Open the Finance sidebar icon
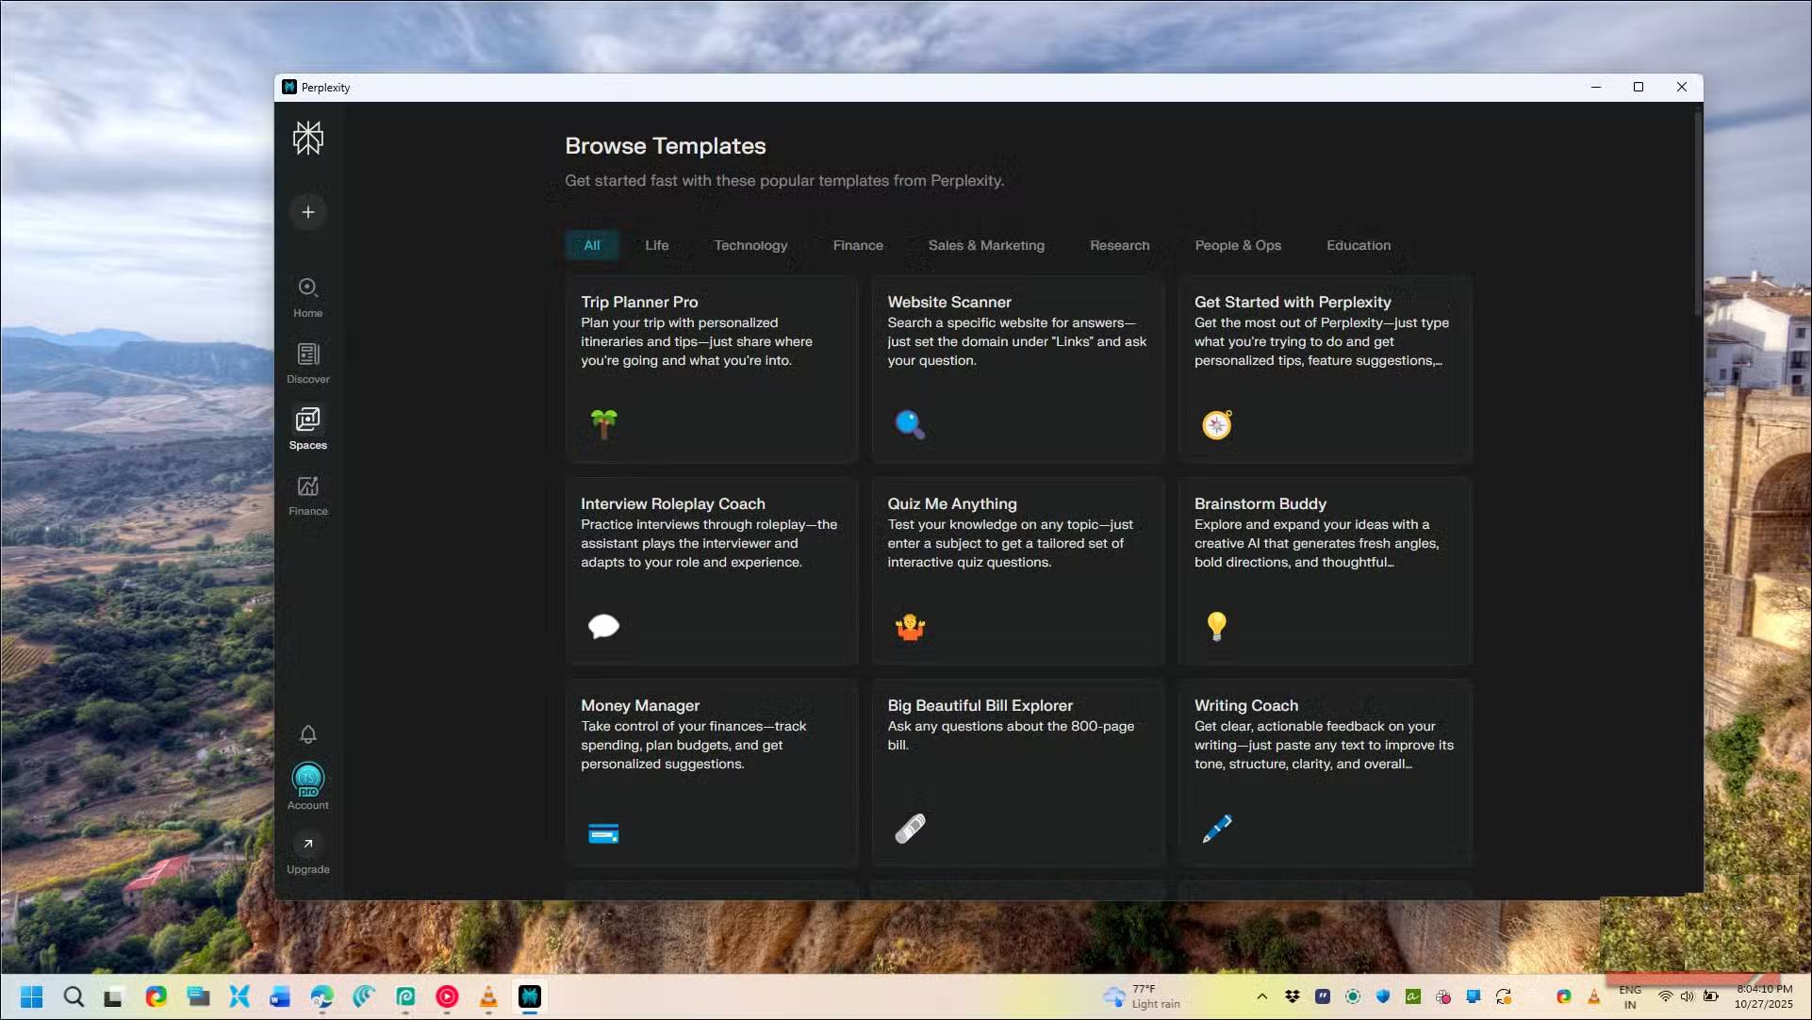This screenshot has width=1812, height=1020. click(307, 486)
